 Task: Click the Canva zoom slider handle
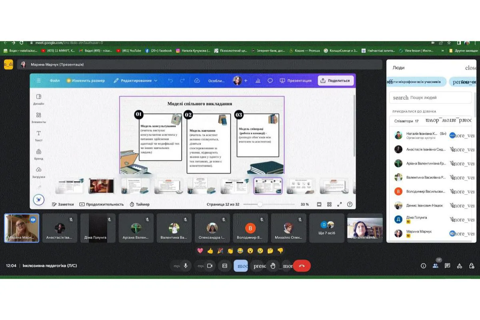pyautogui.click(x=260, y=204)
